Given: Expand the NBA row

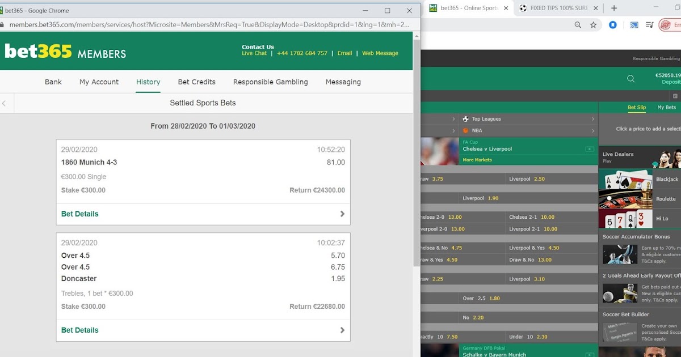Looking at the screenshot, I should tap(529, 130).
